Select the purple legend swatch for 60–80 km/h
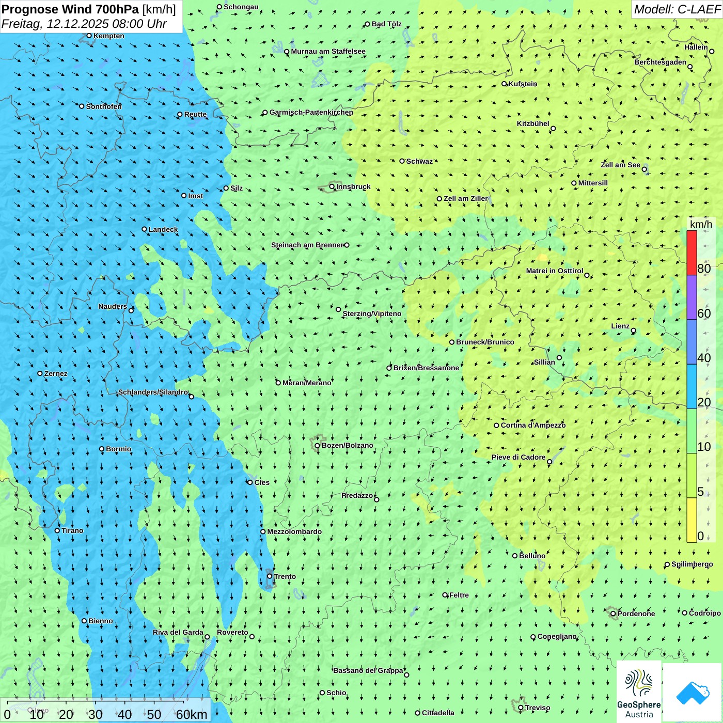The image size is (723, 723). [691, 297]
